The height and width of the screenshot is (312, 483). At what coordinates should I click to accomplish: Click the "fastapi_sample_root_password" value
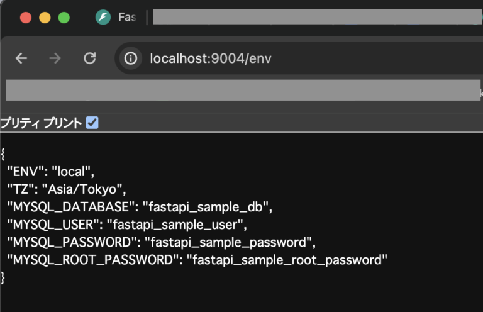click(286, 260)
